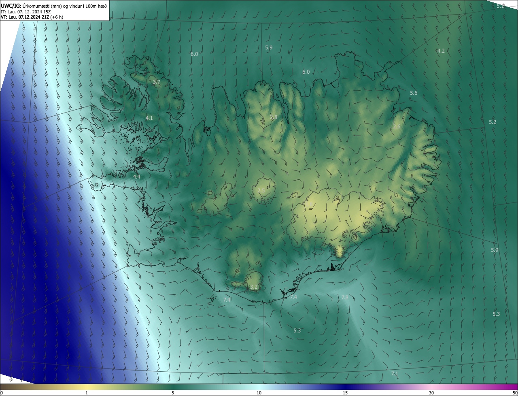Viewport: 518px width, 396px height.
Task: Pick the 5.2 value on the map
Action: (x=493, y=122)
